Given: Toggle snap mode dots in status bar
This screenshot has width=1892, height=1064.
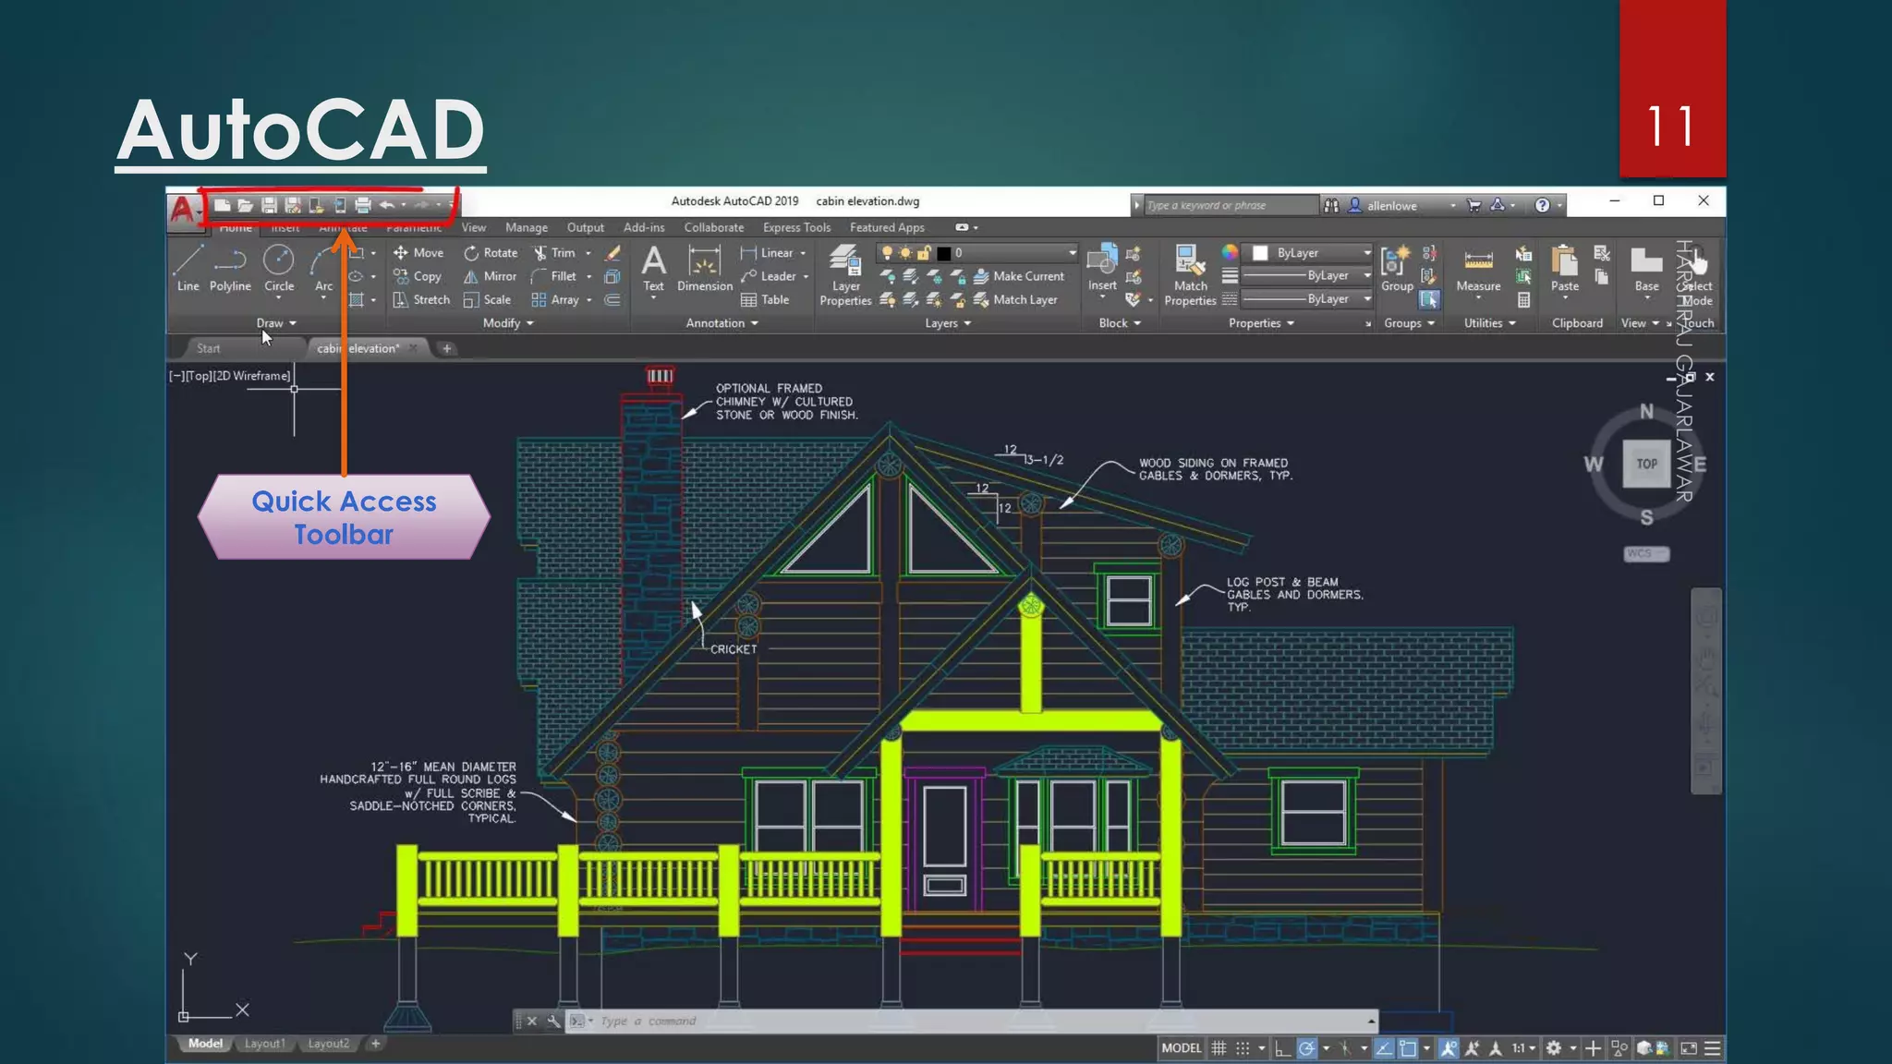Looking at the screenshot, I should [x=1243, y=1048].
